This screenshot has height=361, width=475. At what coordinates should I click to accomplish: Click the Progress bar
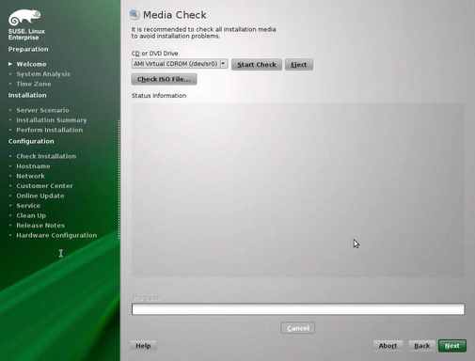[298, 309]
